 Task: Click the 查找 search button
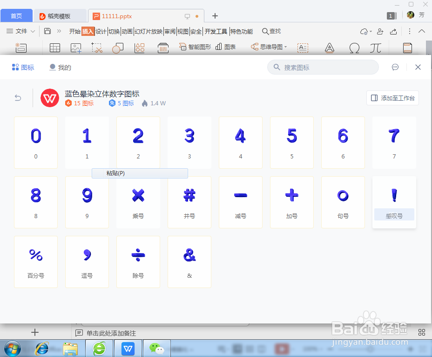[271, 31]
